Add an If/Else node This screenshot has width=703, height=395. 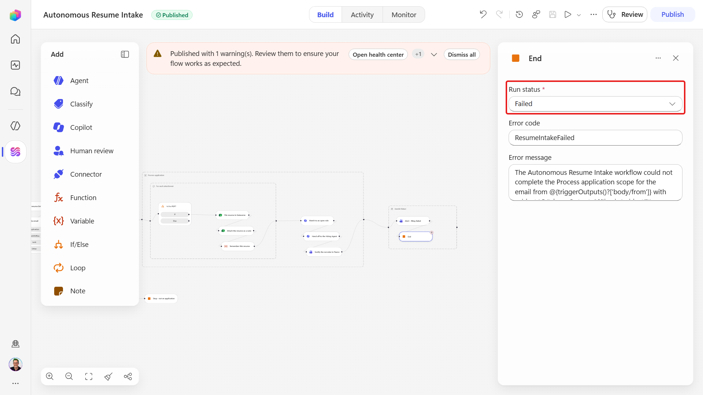click(x=90, y=244)
